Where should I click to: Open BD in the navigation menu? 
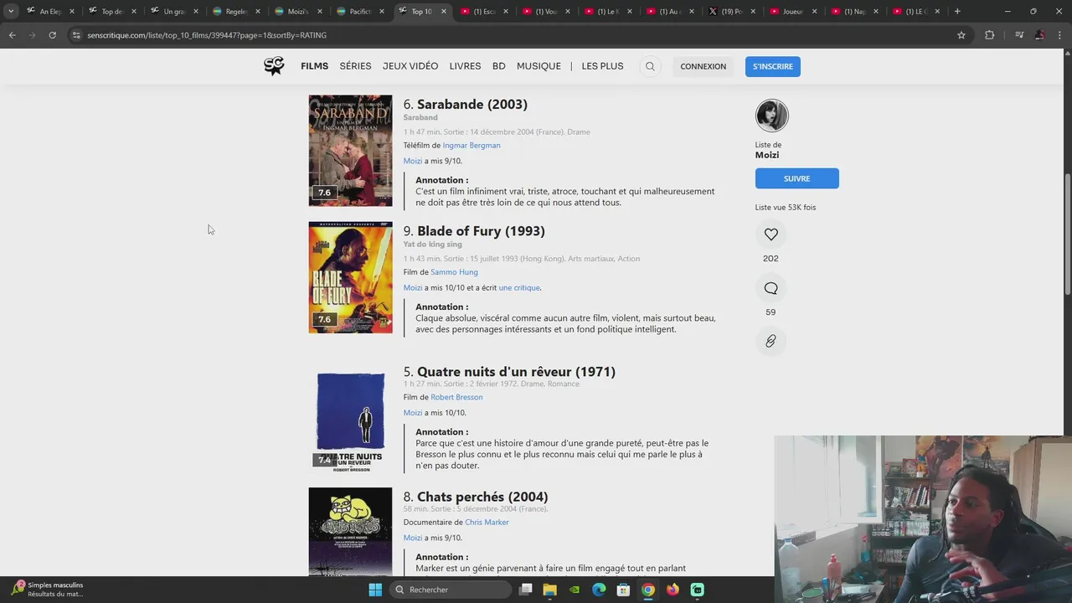(499, 66)
